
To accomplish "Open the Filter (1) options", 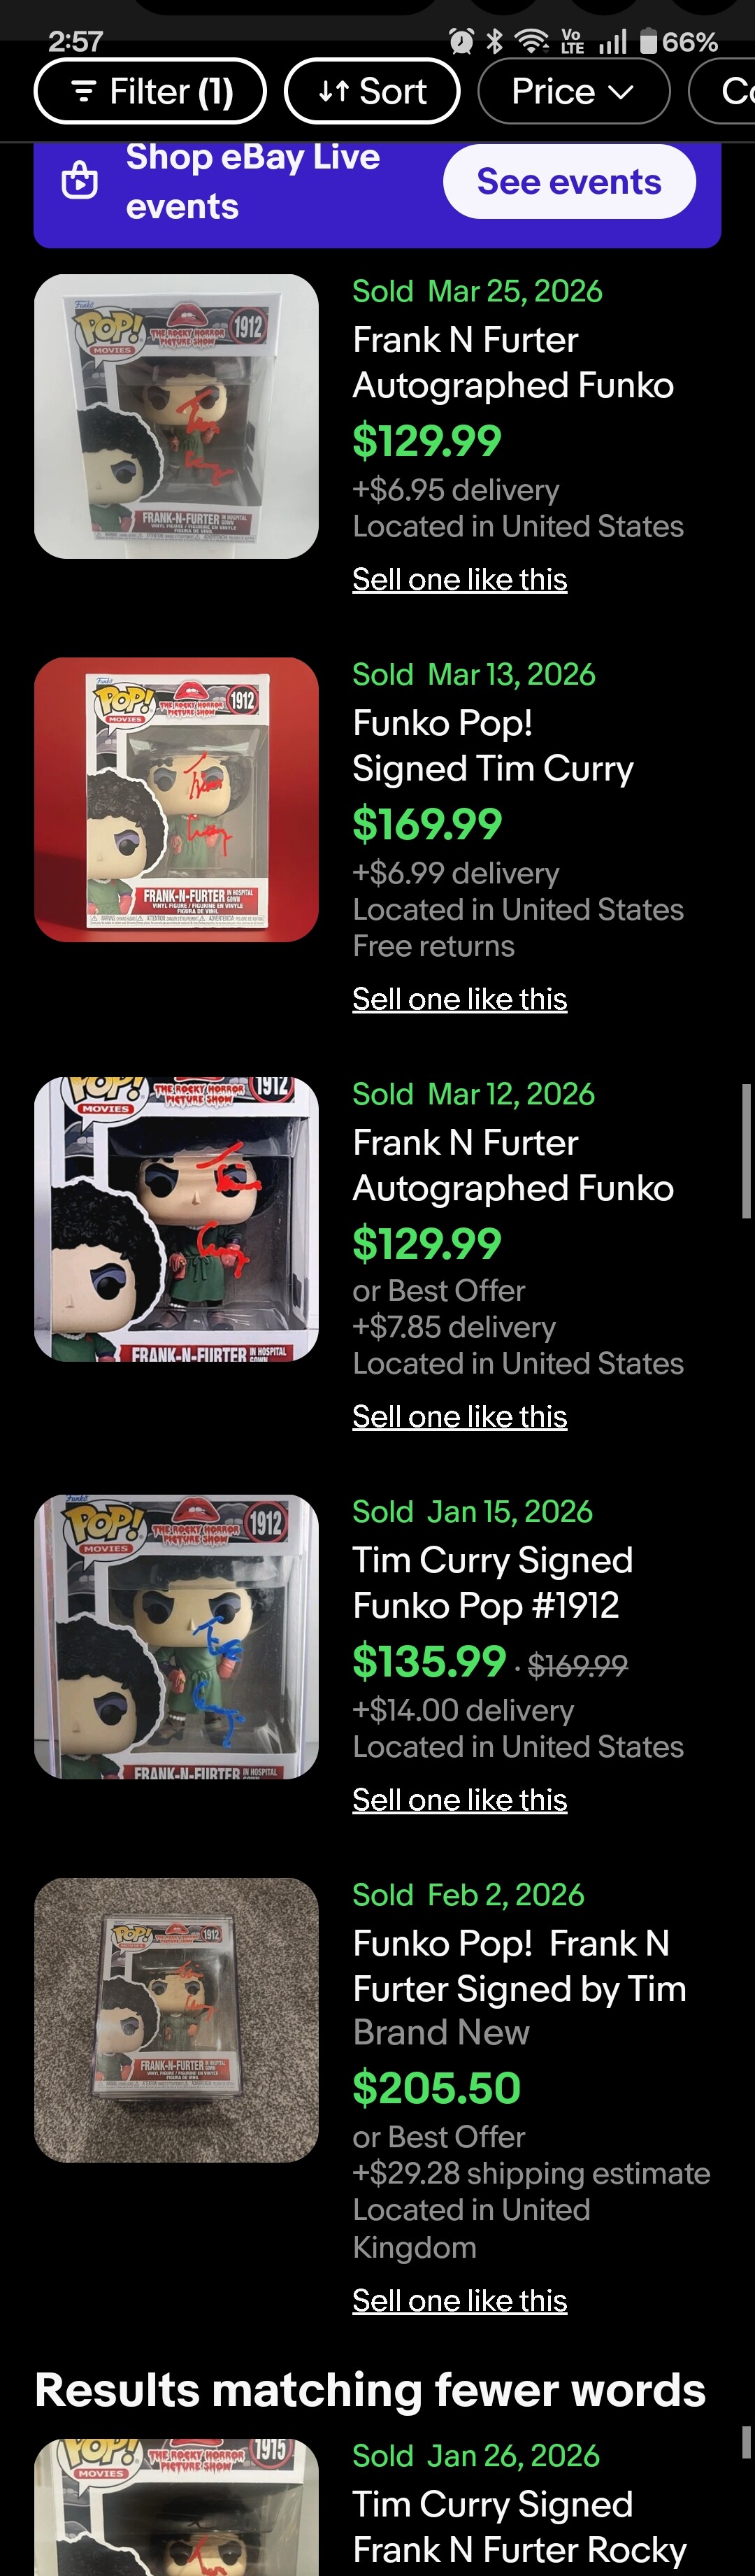I will coord(151,92).
